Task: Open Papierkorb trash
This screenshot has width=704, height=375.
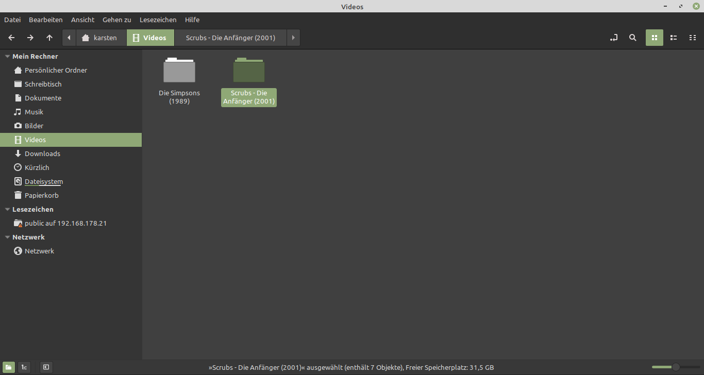Action: pyautogui.click(x=71, y=195)
